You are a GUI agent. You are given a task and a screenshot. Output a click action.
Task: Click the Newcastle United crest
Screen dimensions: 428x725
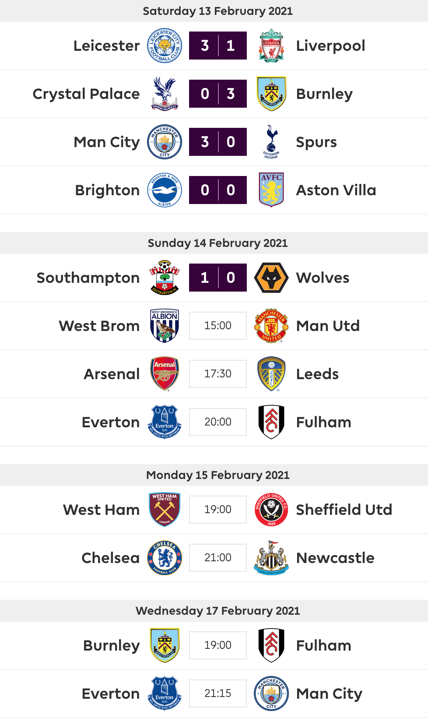(x=271, y=558)
